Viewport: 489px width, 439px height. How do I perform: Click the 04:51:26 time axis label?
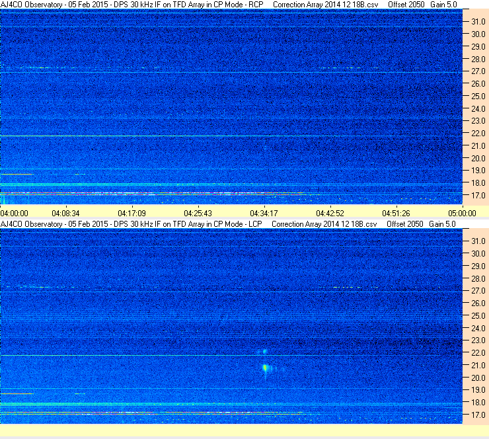396,214
